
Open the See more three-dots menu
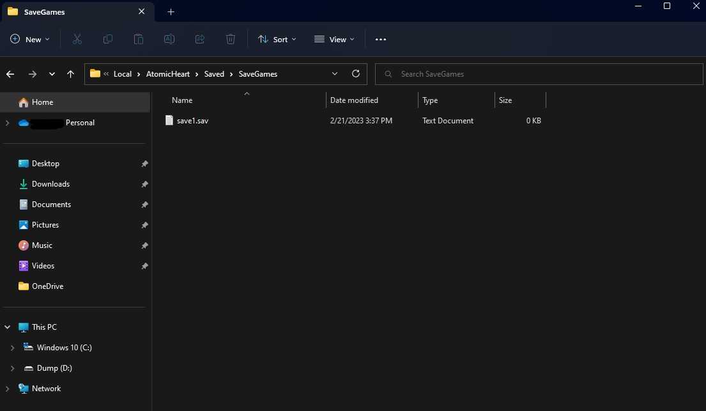(x=380, y=39)
